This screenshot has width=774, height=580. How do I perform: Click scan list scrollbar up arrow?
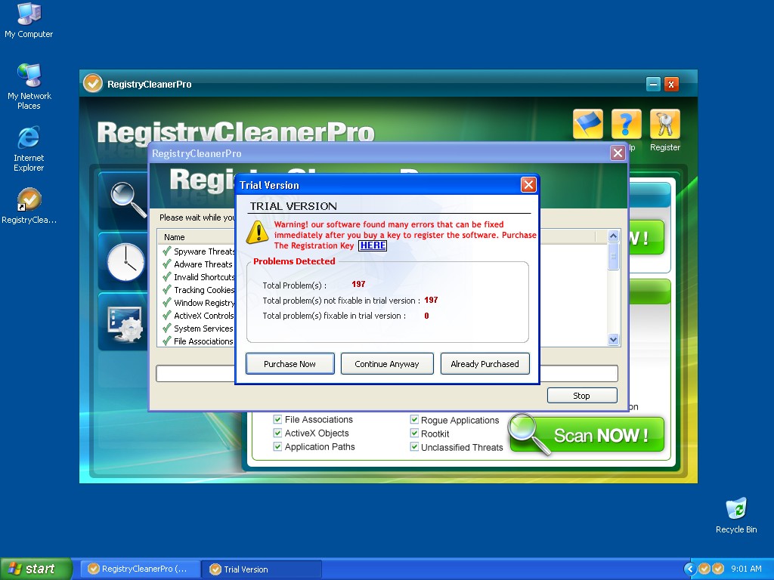click(613, 236)
